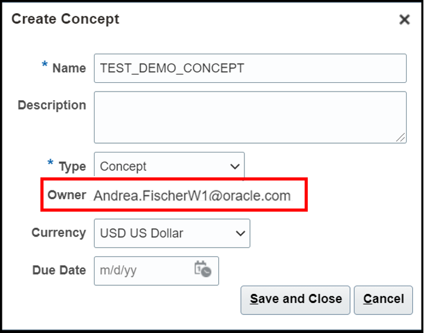424x333 pixels.
Task: Select the owner email Andrea.FischerW1@oracle.com
Action: pyautogui.click(x=192, y=195)
